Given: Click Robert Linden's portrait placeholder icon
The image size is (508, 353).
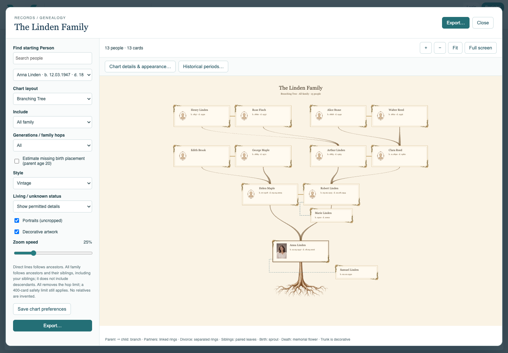Looking at the screenshot, I should click(313, 194).
